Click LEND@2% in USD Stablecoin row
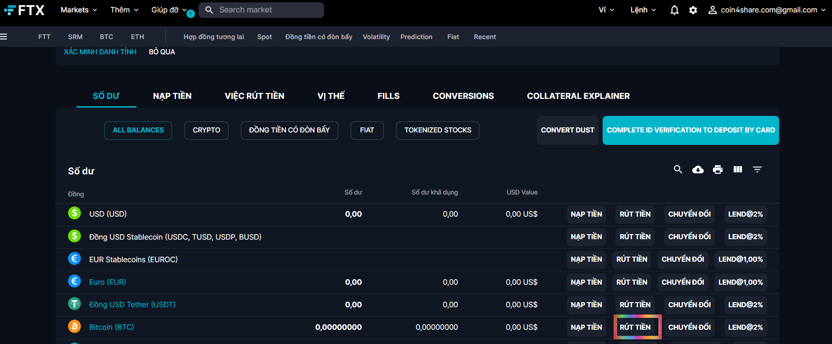832x344 pixels. [x=746, y=236]
